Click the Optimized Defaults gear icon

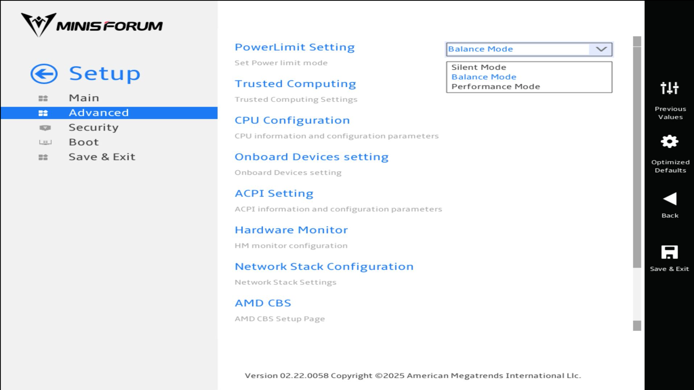[x=669, y=142]
